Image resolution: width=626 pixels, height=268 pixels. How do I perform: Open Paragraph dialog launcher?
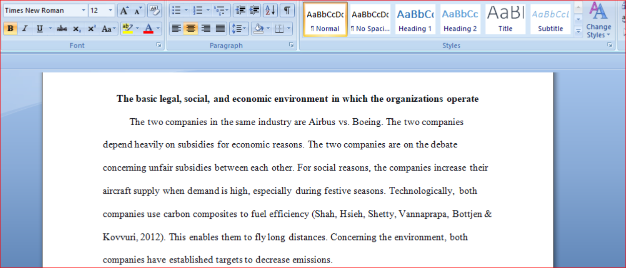(x=291, y=45)
